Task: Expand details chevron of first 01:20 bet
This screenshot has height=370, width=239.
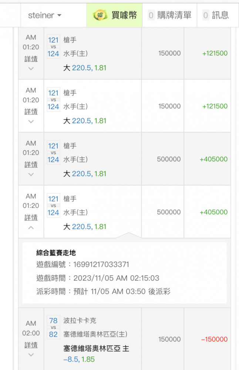Action: point(31,69)
